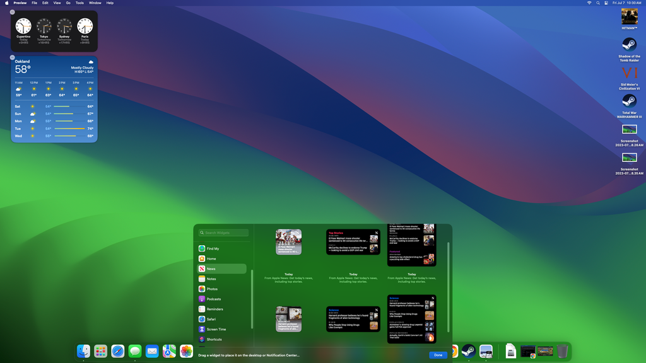Click the Search Widgets field
The height and width of the screenshot is (363, 646).
click(x=222, y=233)
